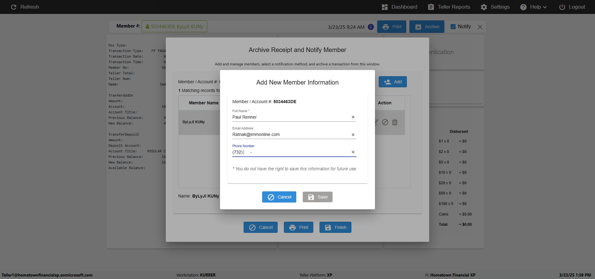Log out using the Logout button
This screenshot has height=279, width=595.
[572, 7]
